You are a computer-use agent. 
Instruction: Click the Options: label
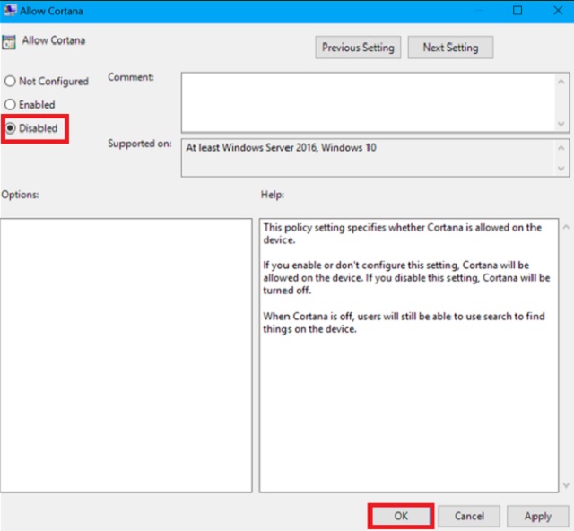coord(20,195)
